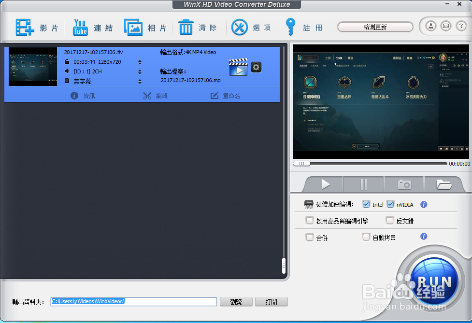Image resolution: width=472 pixels, height=323 pixels.
Task: Click the output folder path field
Action: [x=134, y=302]
